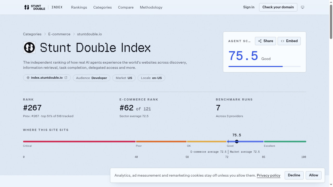Image resolution: width=333 pixels, height=187 pixels.
Task: Click the Check your domain button
Action: pyautogui.click(x=278, y=7)
